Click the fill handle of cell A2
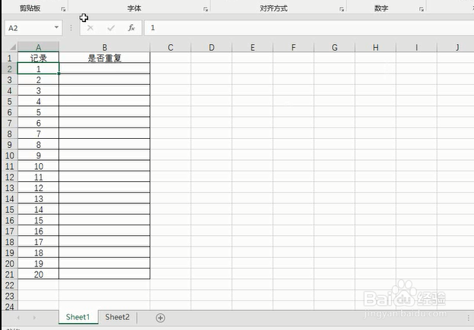 tap(59, 74)
